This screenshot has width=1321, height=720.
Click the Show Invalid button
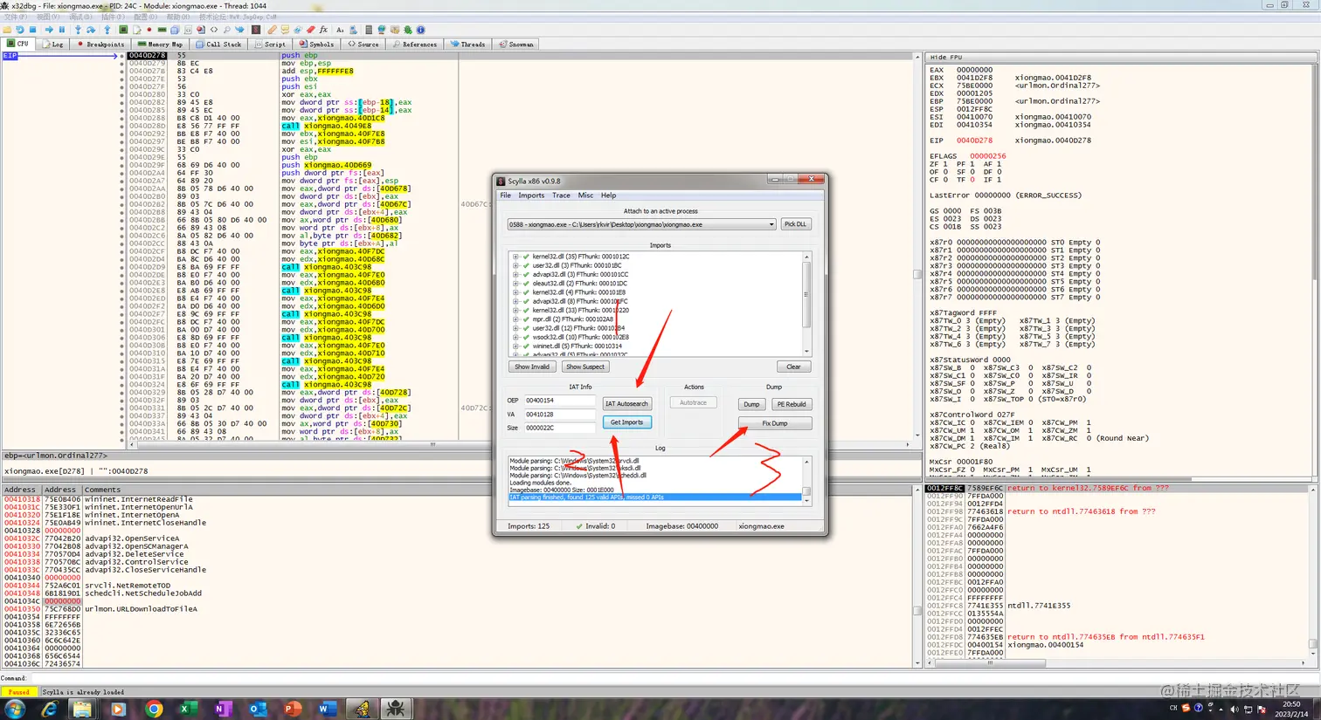[532, 367]
